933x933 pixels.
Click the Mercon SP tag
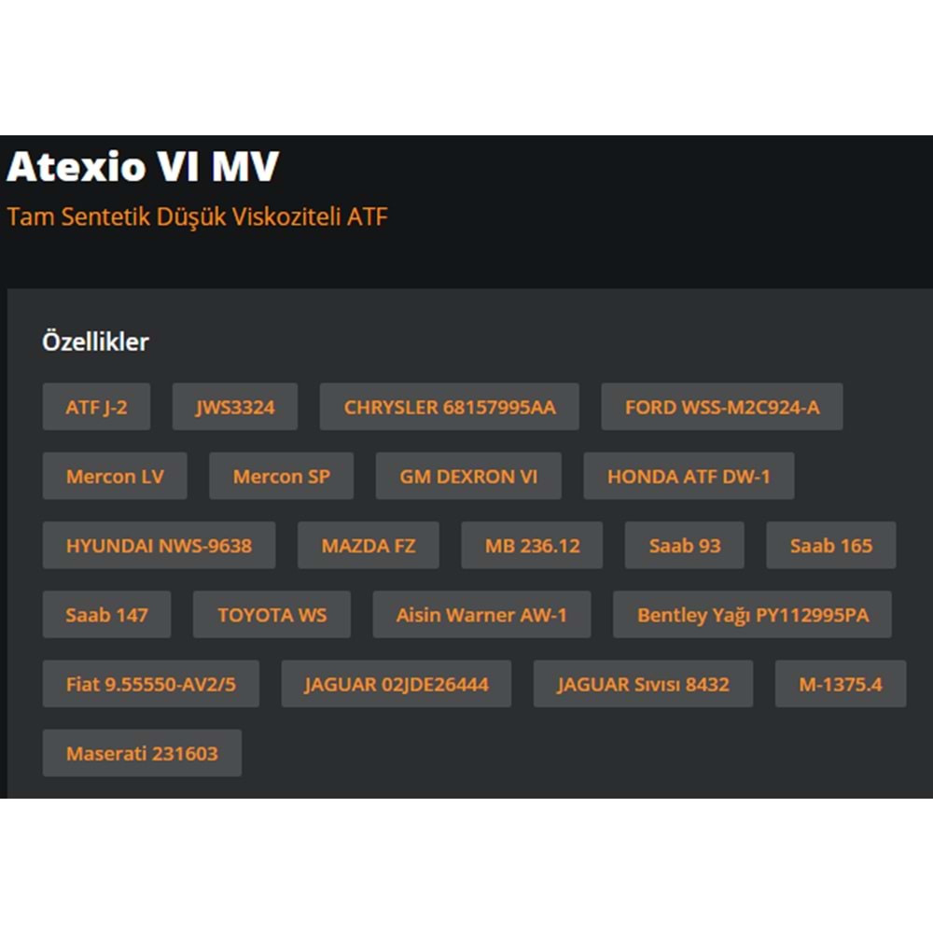pos(282,476)
